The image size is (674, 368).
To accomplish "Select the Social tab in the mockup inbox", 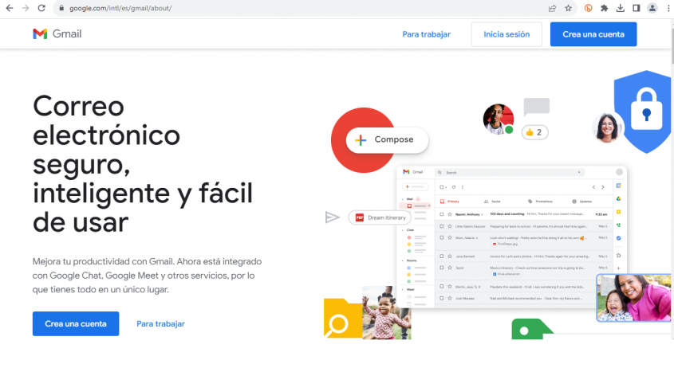I will tap(492, 201).
